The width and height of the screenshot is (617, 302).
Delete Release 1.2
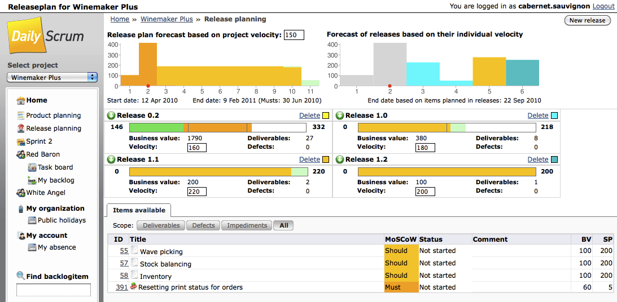[x=538, y=159]
